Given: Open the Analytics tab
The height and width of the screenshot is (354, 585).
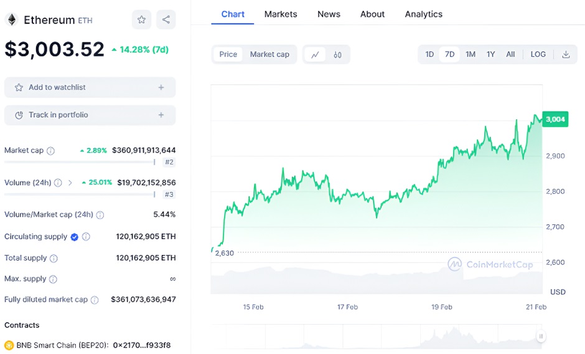Looking at the screenshot, I should tap(423, 14).
